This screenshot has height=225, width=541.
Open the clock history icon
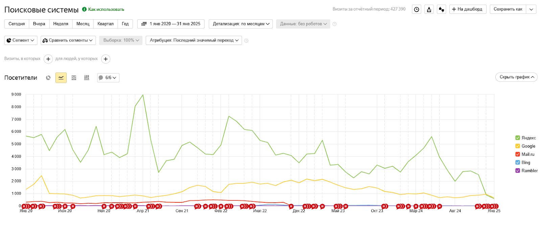tap(417, 9)
